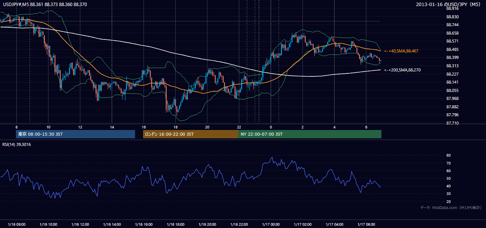Screen dimensions: 486x228
Task: Click RSI scale value 70
Action: [x=448, y=163]
